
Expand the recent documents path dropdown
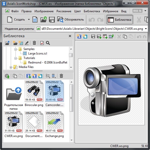[x=146, y=29]
